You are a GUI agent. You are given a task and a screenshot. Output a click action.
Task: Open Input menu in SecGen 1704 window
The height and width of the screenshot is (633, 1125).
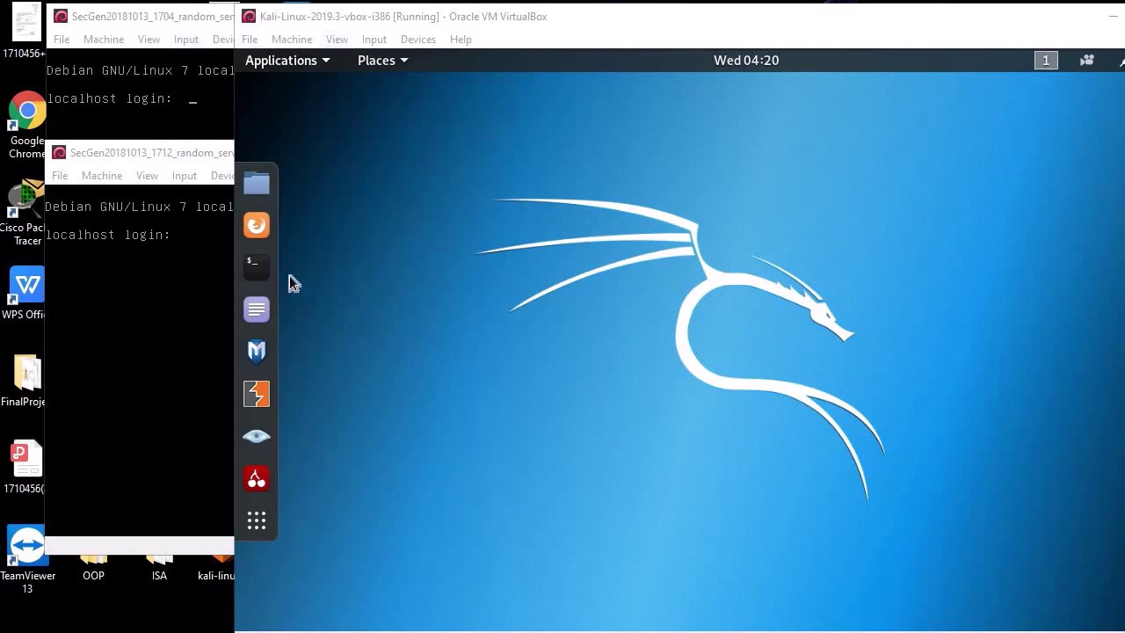click(185, 39)
